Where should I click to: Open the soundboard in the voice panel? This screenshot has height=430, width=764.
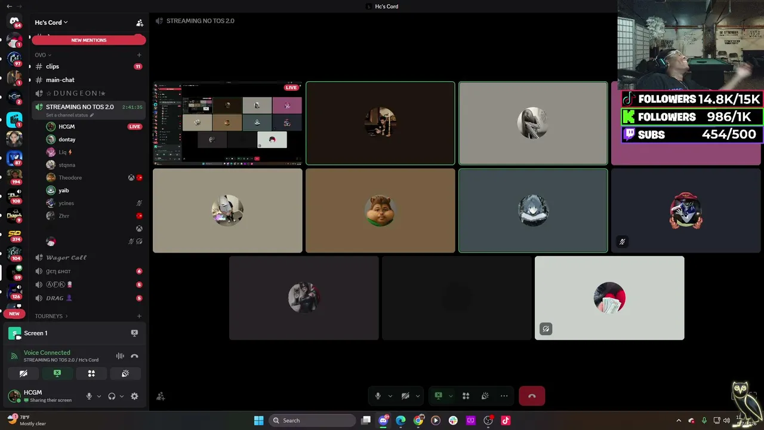(125, 373)
